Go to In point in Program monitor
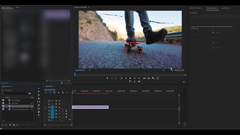Screen dimensions: 240x135 [121, 78]
